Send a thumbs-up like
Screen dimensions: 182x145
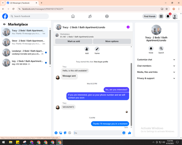(130, 133)
